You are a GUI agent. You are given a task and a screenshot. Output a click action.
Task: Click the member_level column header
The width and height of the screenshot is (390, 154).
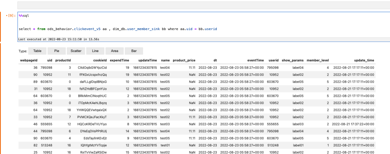coord(318,60)
